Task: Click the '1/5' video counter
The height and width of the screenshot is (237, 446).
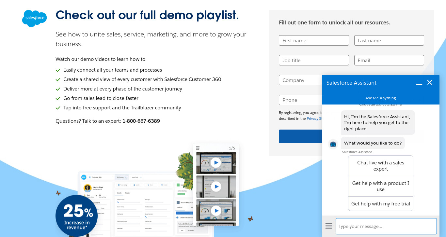Action: (232, 148)
